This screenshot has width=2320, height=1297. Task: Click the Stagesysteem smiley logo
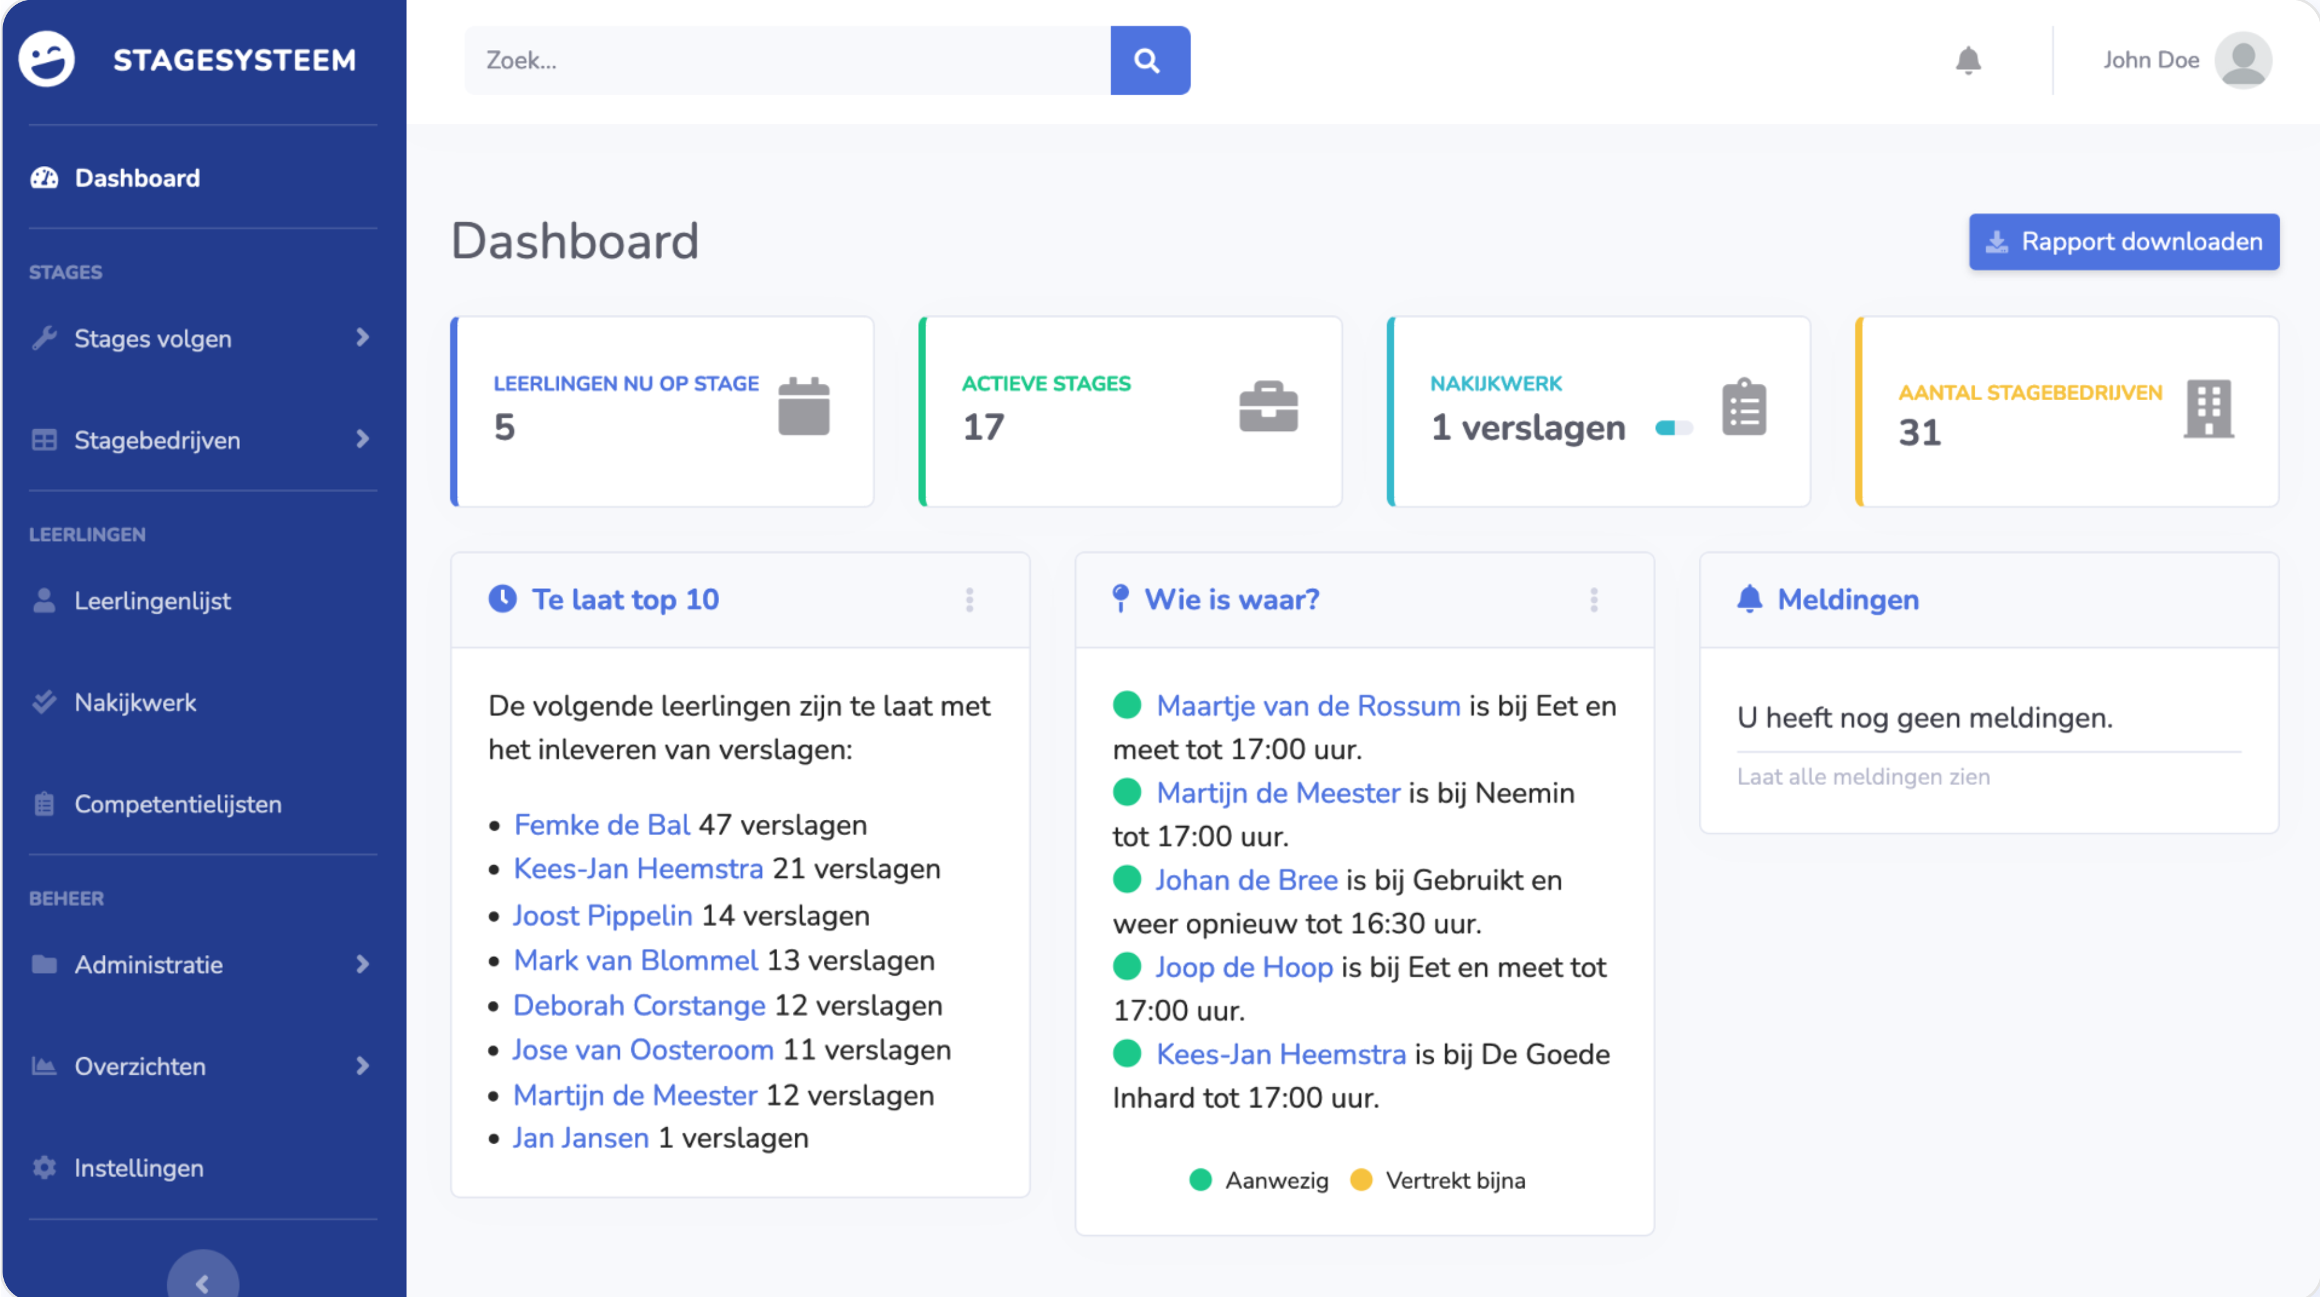point(47,59)
